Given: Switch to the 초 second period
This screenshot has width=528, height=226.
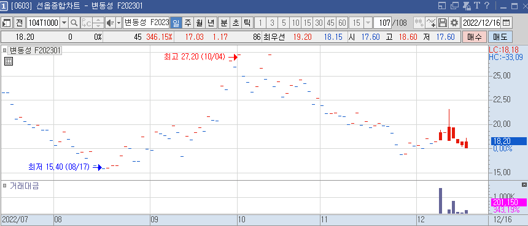Looking at the screenshot, I should pos(235,23).
